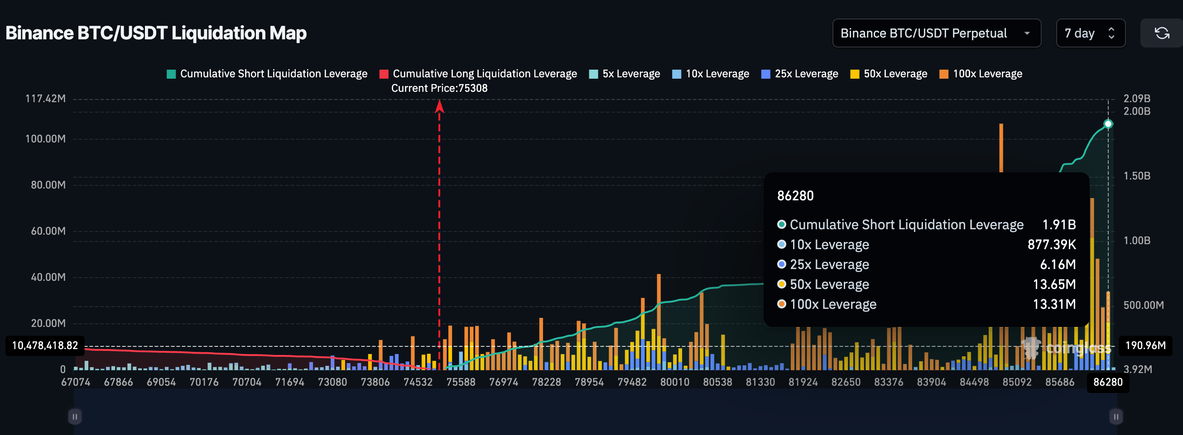Open the Binance BTC/USDT Perpetual pair dropdown
The image size is (1183, 435).
[x=937, y=33]
